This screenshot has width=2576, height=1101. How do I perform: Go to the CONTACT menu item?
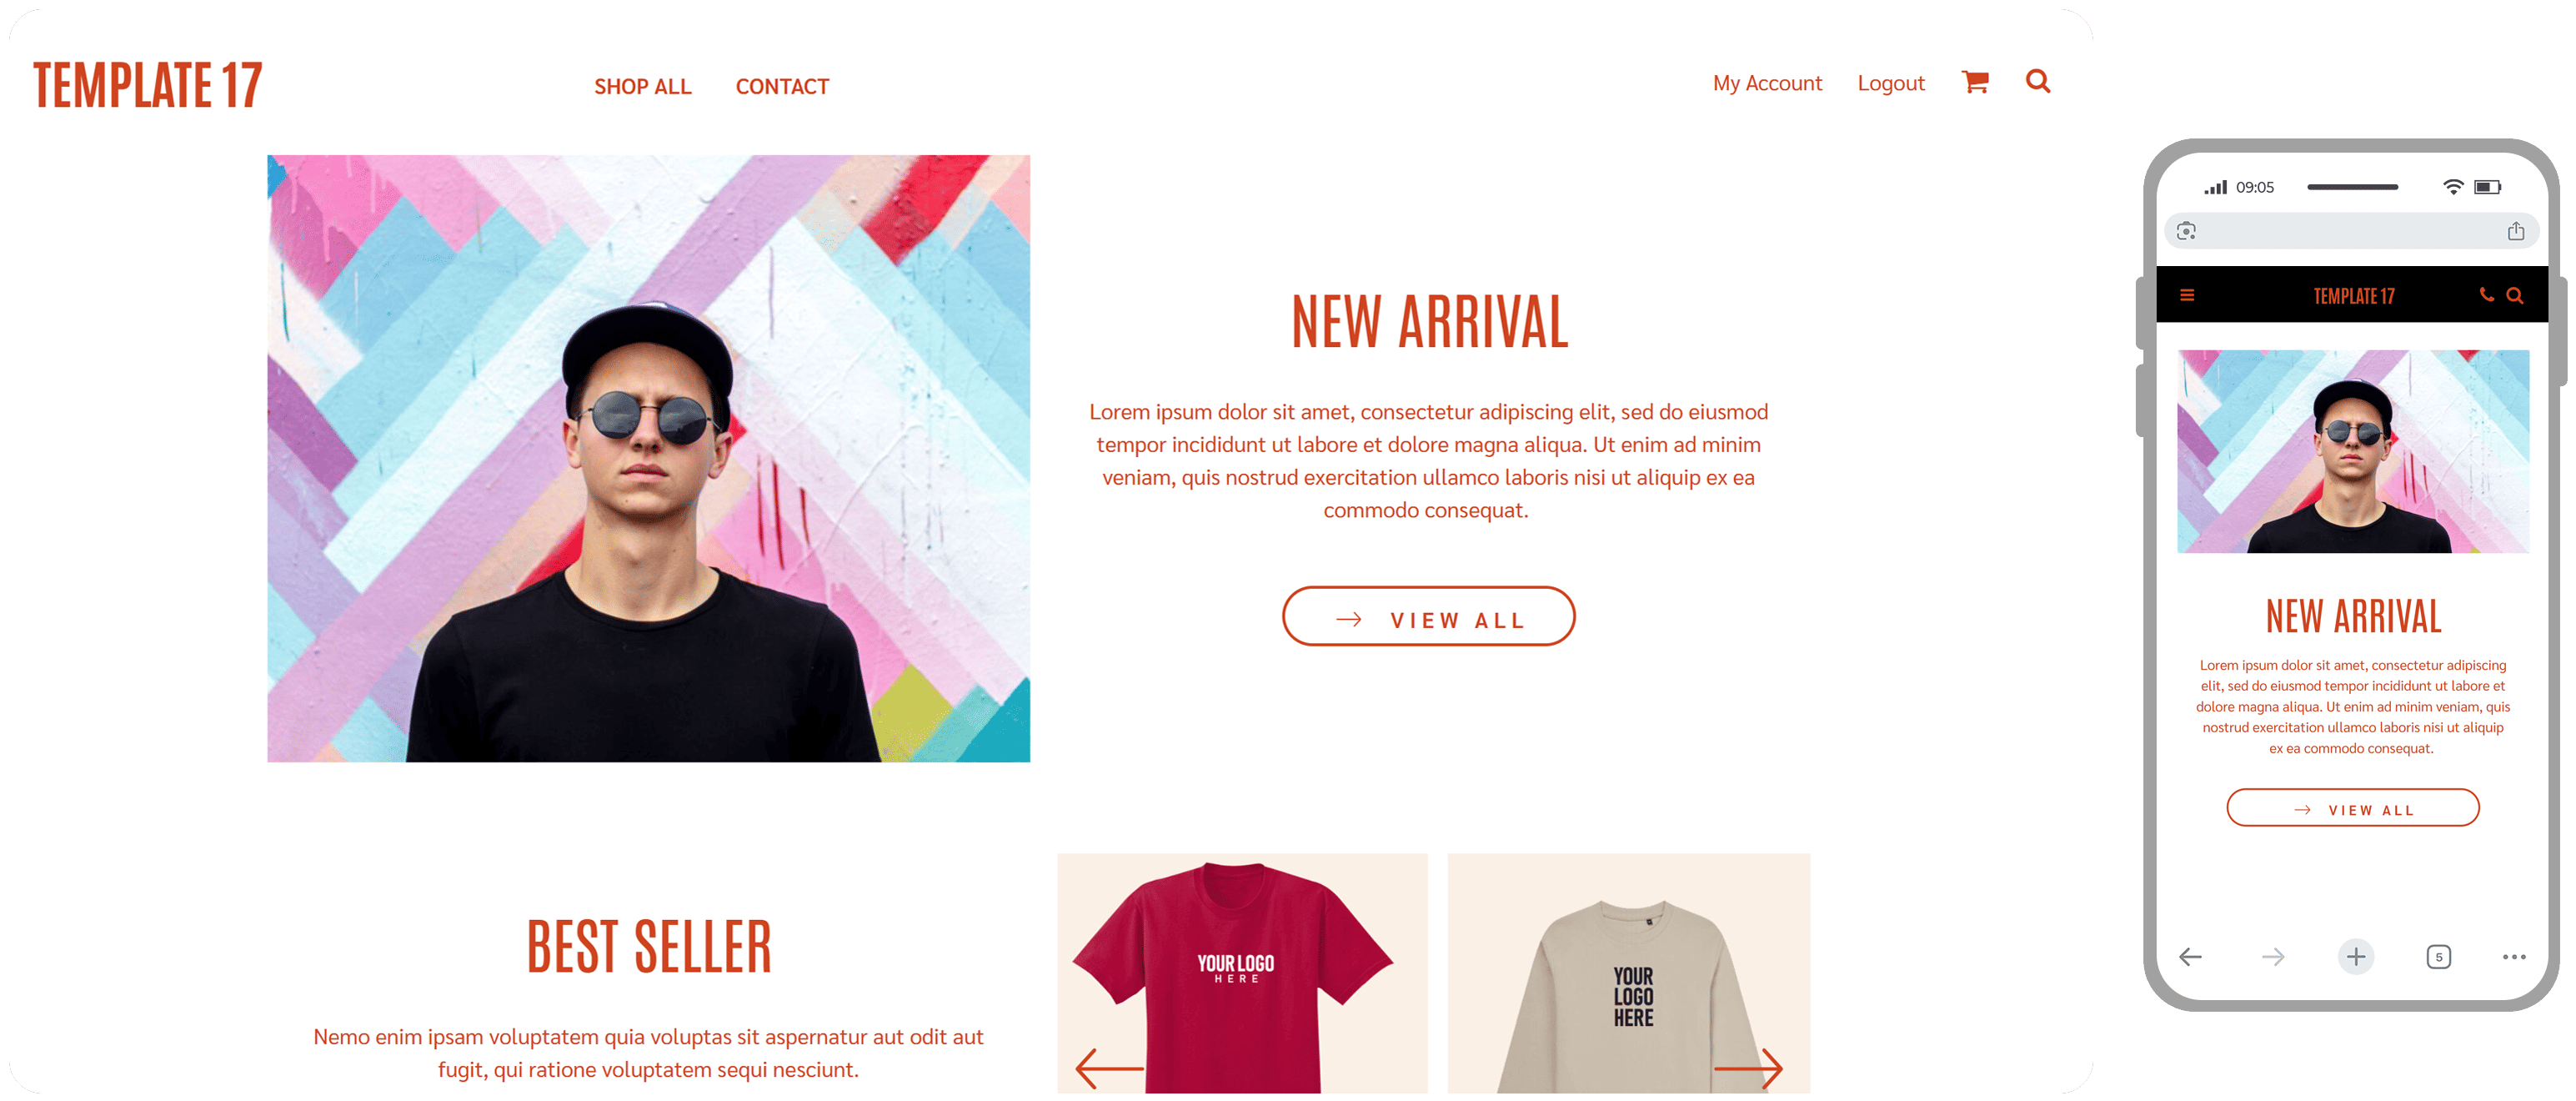782,87
